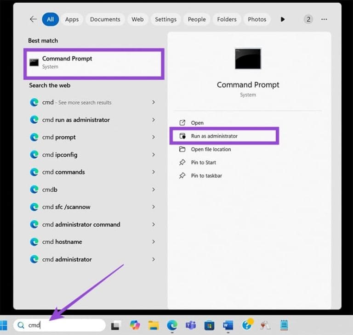
Task: Switch to the Settings filter tab
Action: pos(165,19)
